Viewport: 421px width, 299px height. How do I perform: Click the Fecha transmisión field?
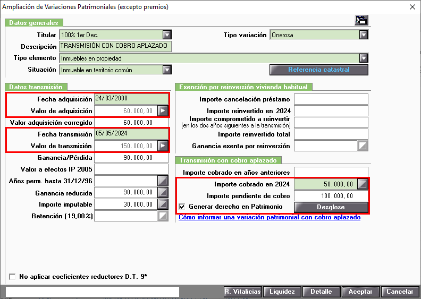131,134
